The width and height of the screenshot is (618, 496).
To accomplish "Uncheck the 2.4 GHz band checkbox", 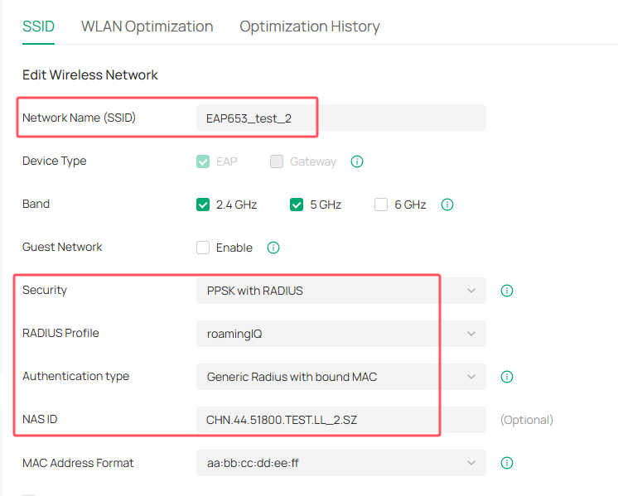I will pyautogui.click(x=203, y=205).
